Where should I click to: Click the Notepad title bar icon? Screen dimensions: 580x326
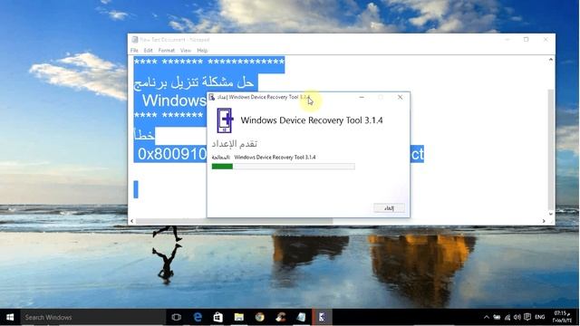click(x=135, y=40)
